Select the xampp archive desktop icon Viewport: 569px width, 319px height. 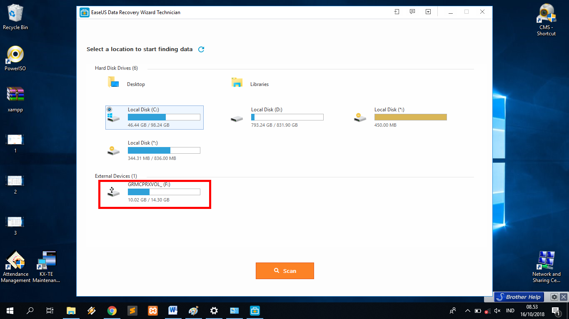tap(15, 100)
